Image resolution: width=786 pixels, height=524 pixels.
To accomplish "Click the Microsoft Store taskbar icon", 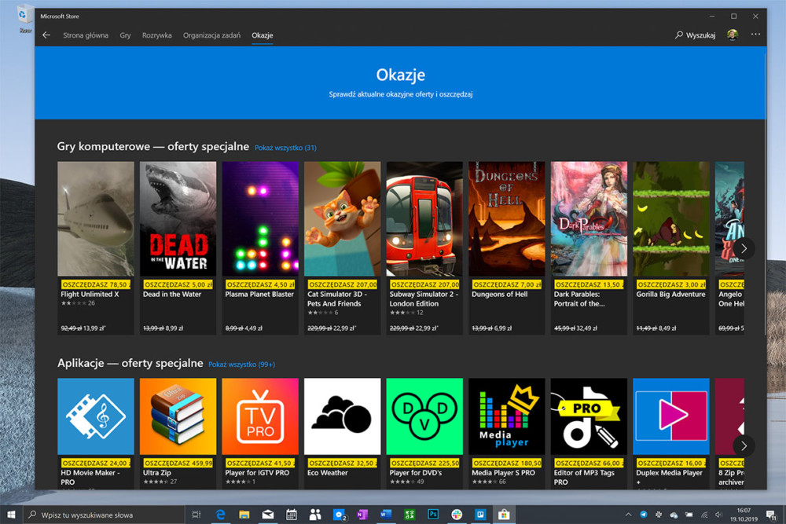I will pos(504,515).
